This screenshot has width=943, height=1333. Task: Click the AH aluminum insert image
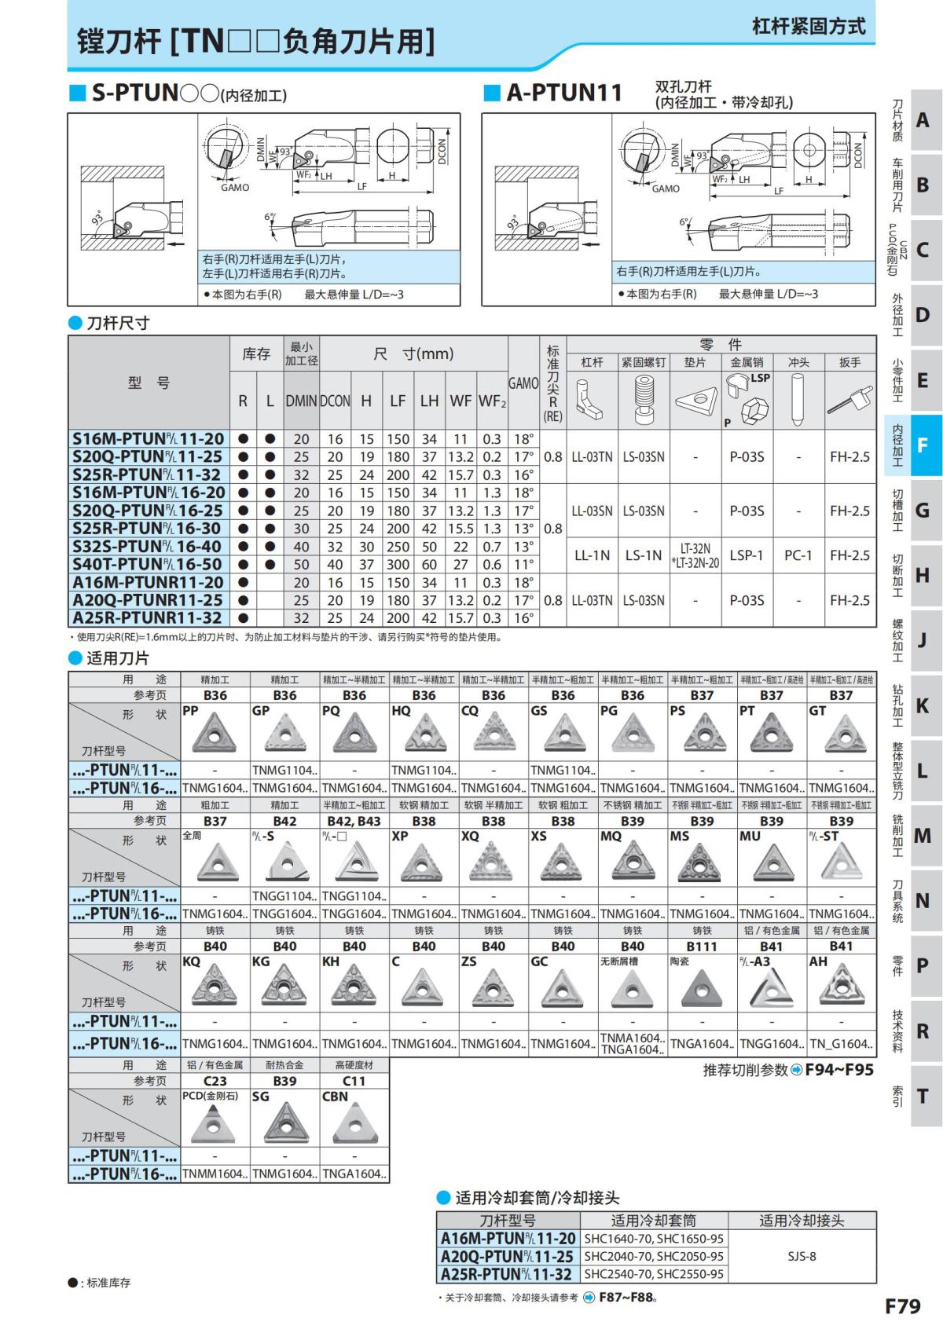(841, 984)
